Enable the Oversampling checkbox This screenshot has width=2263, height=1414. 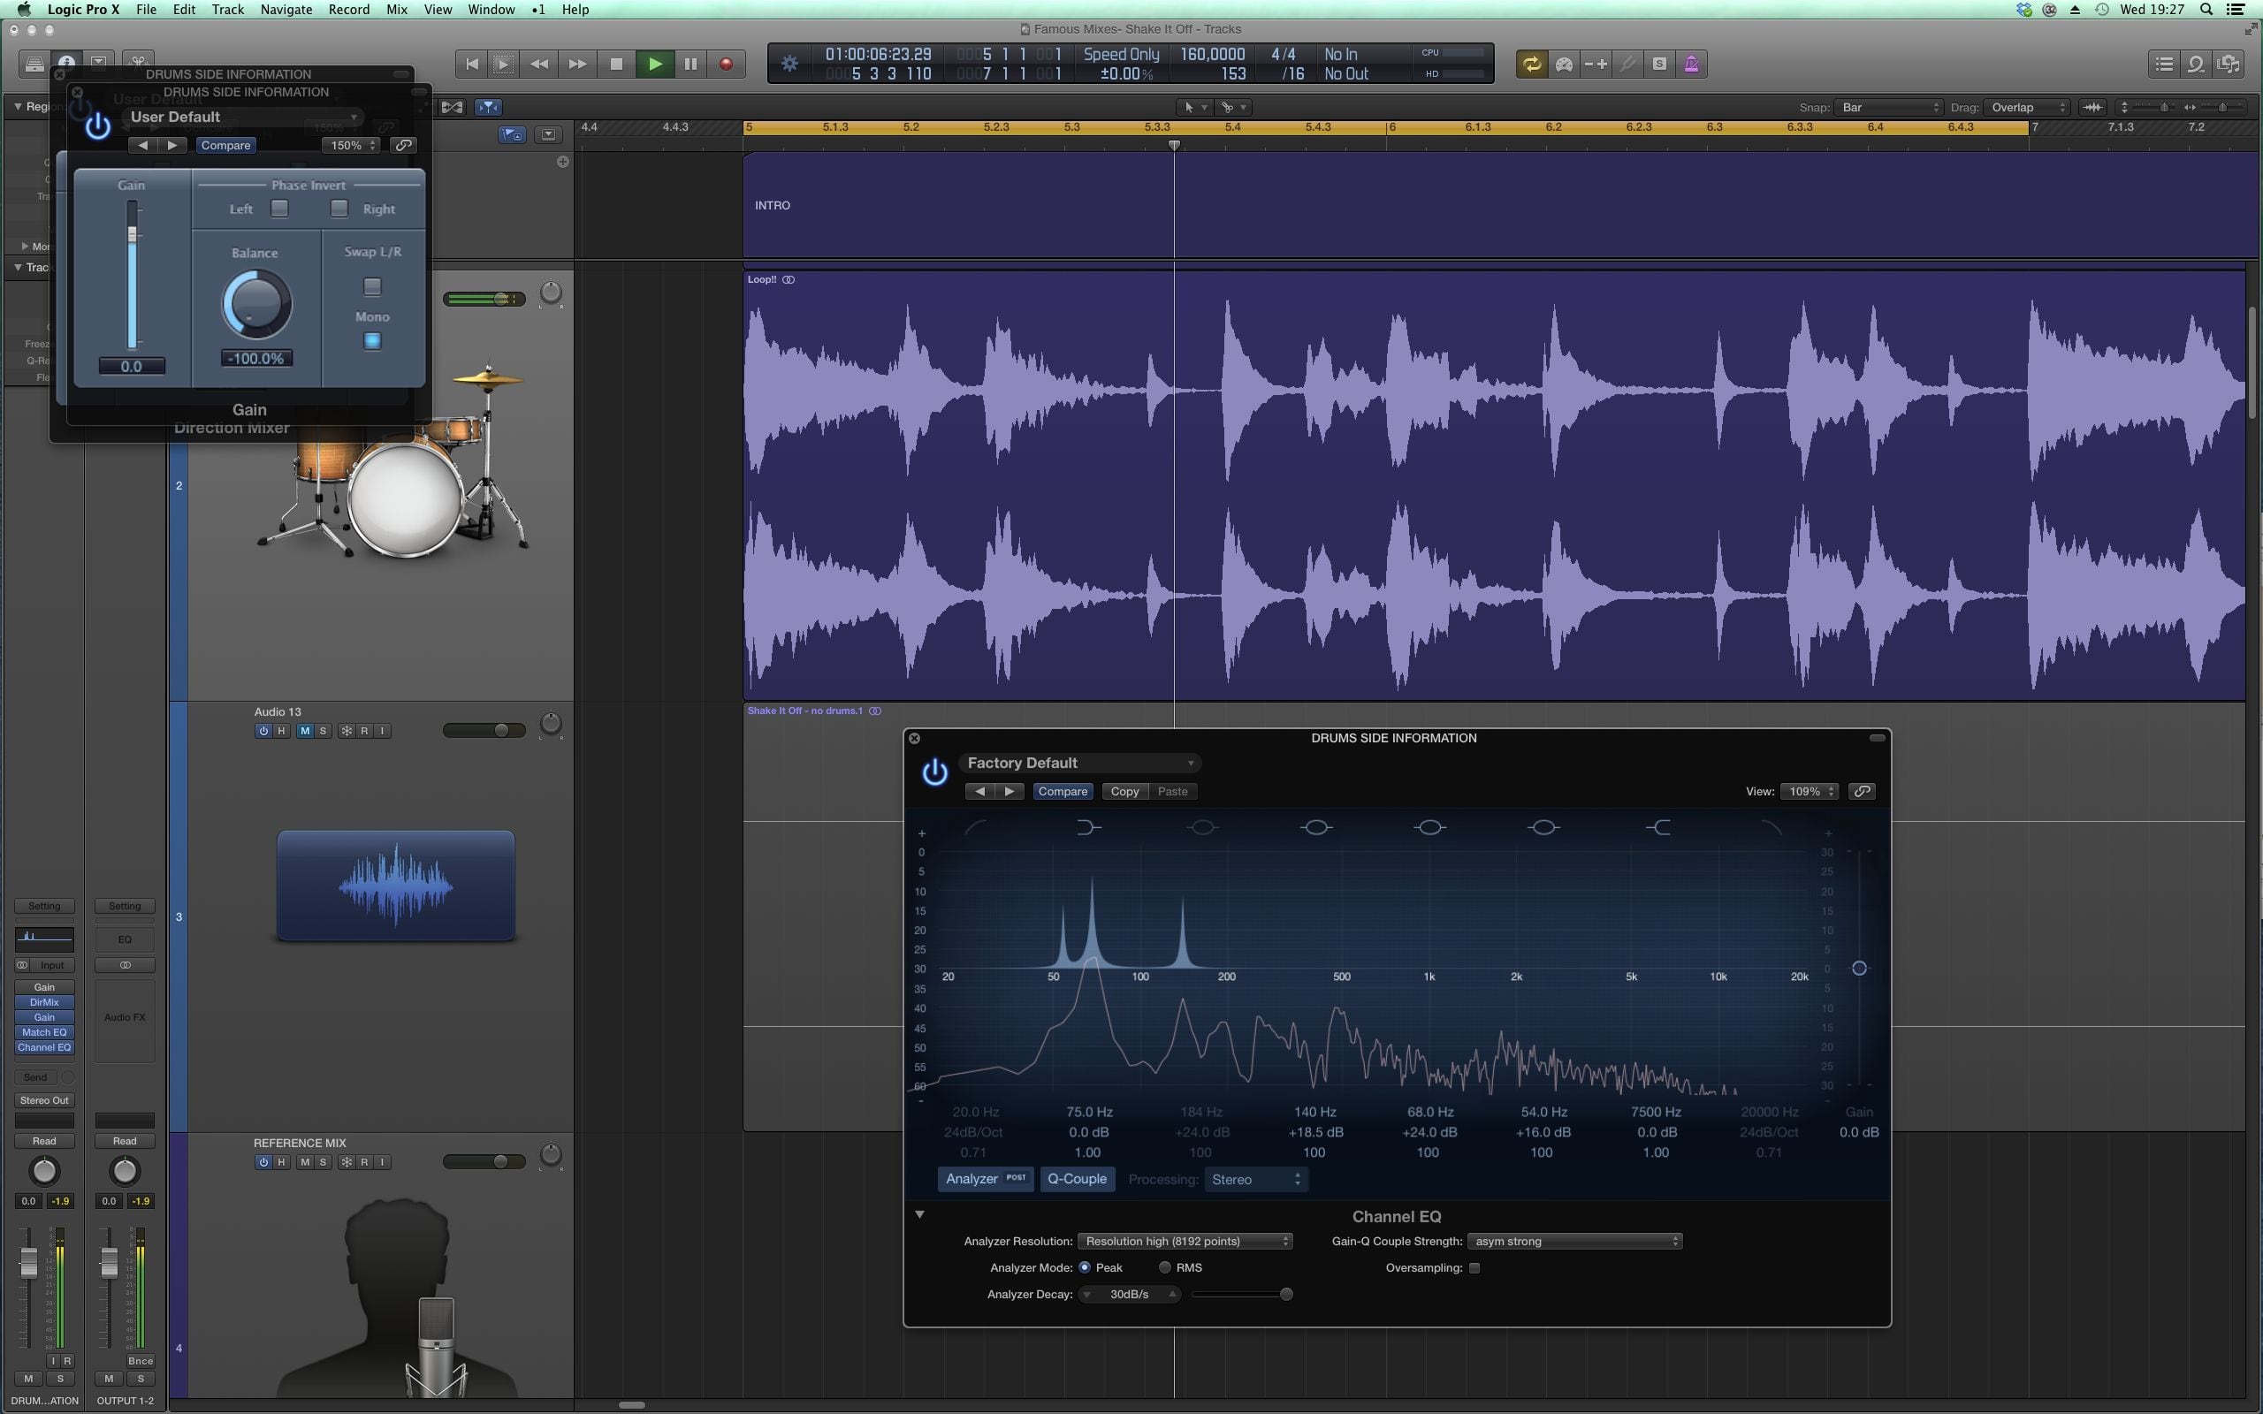[1474, 1268]
